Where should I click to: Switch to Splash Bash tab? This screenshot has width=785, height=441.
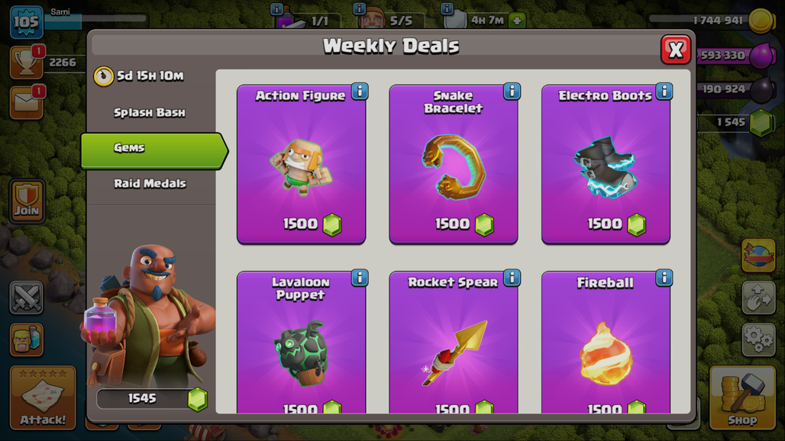coord(150,112)
